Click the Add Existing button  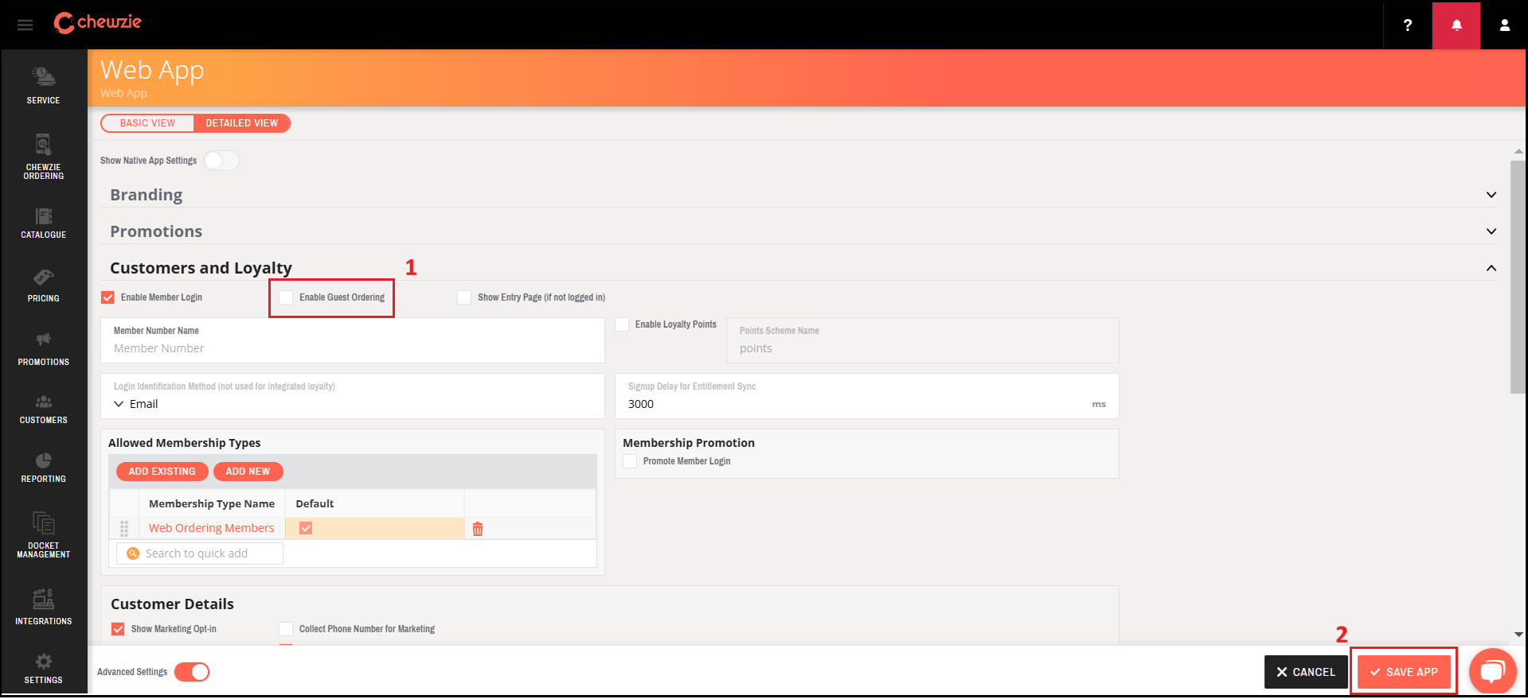[x=162, y=472]
